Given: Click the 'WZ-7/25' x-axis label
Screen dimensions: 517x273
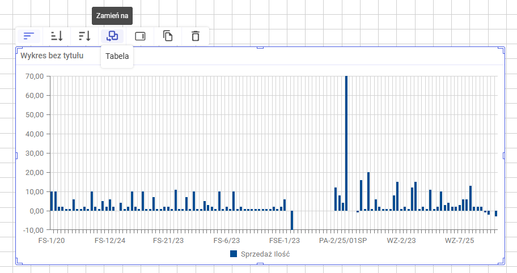Looking at the screenshot, I should [459, 241].
